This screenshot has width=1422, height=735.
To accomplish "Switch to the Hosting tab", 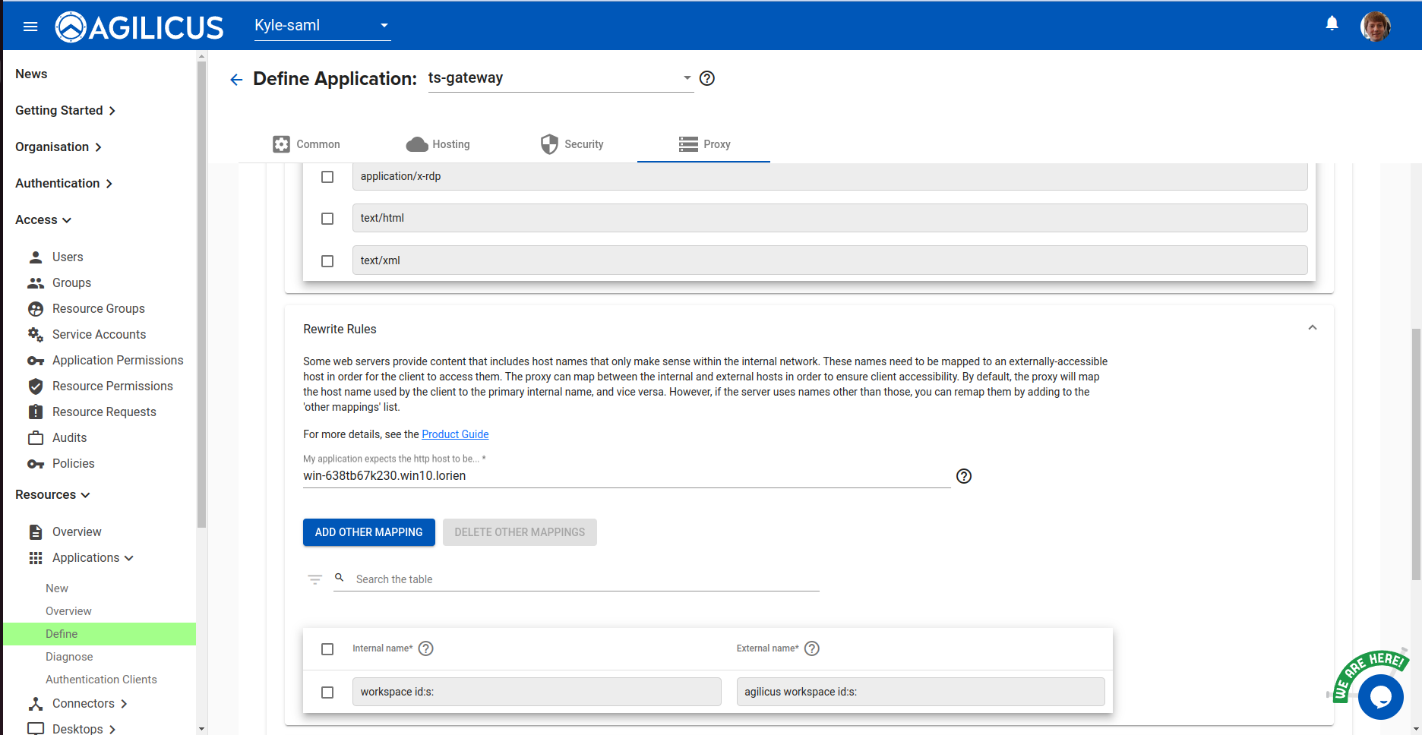I will pyautogui.click(x=438, y=144).
